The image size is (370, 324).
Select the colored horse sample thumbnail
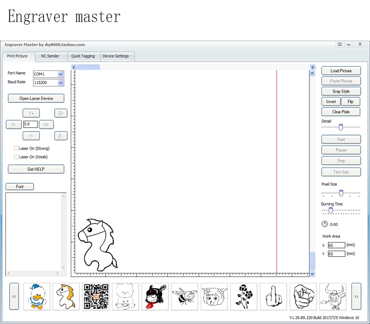coord(66,296)
